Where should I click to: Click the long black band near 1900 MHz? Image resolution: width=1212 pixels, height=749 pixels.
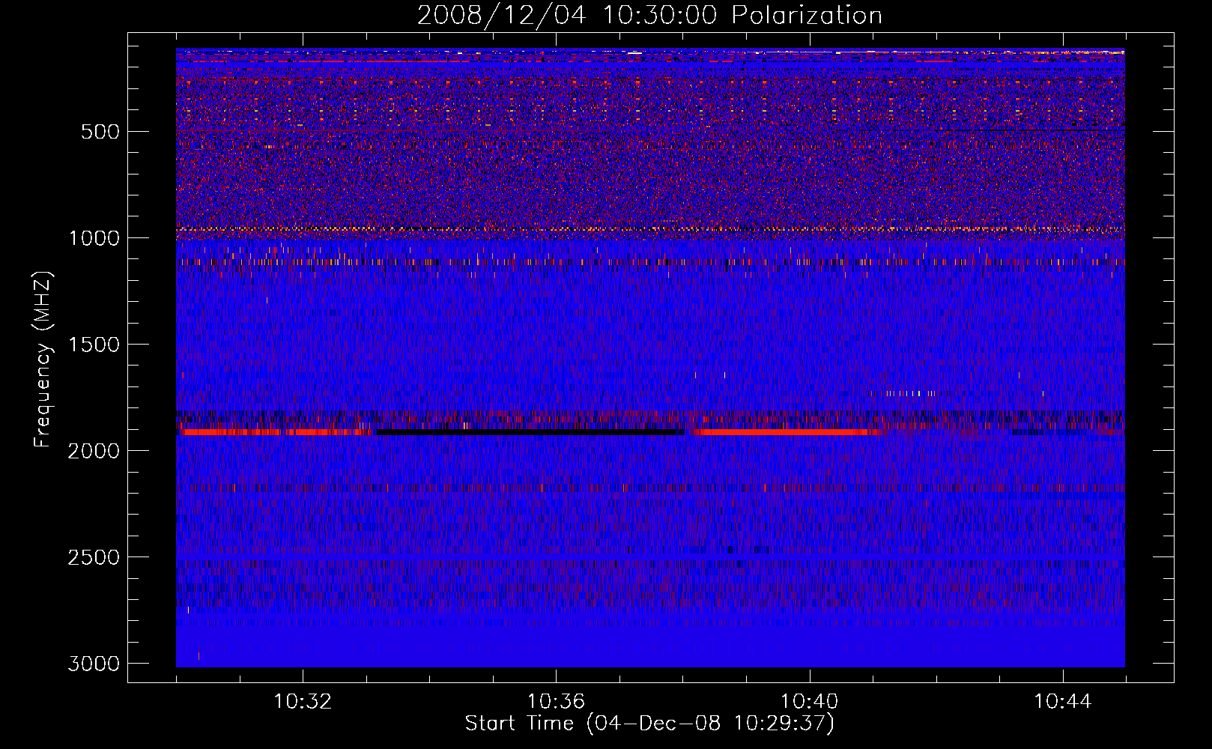[530, 432]
